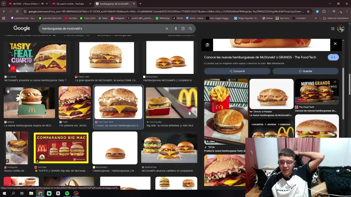351x197 pixels.
Task: Open the Coscu Kick bookmark
Action: point(88,18)
